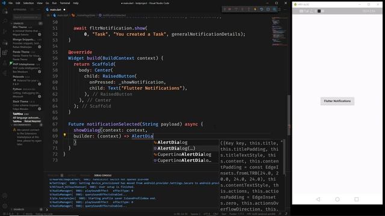385x216 pixels.
Task: Open Extensions view in activity bar
Action: 5,52
